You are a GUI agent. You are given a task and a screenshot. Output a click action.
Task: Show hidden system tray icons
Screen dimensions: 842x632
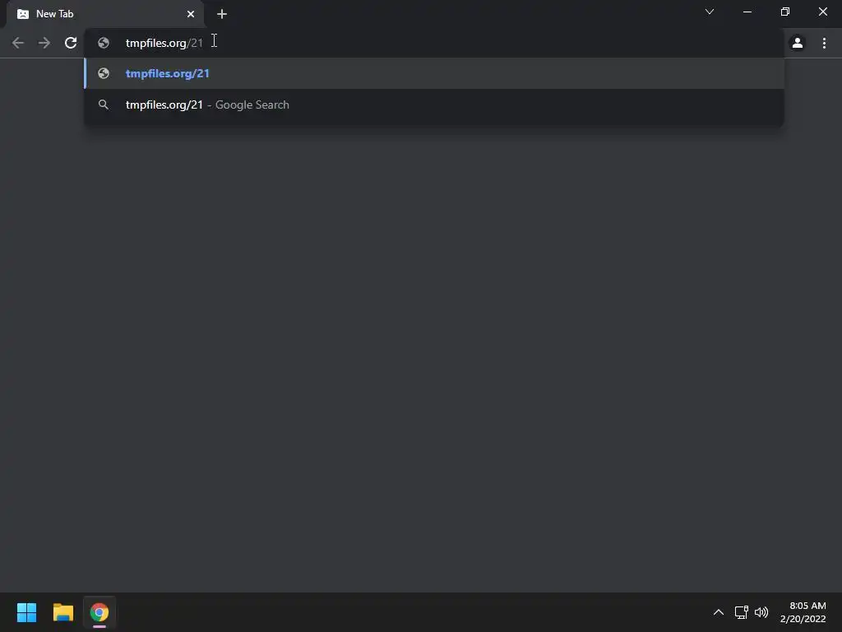coord(719,612)
